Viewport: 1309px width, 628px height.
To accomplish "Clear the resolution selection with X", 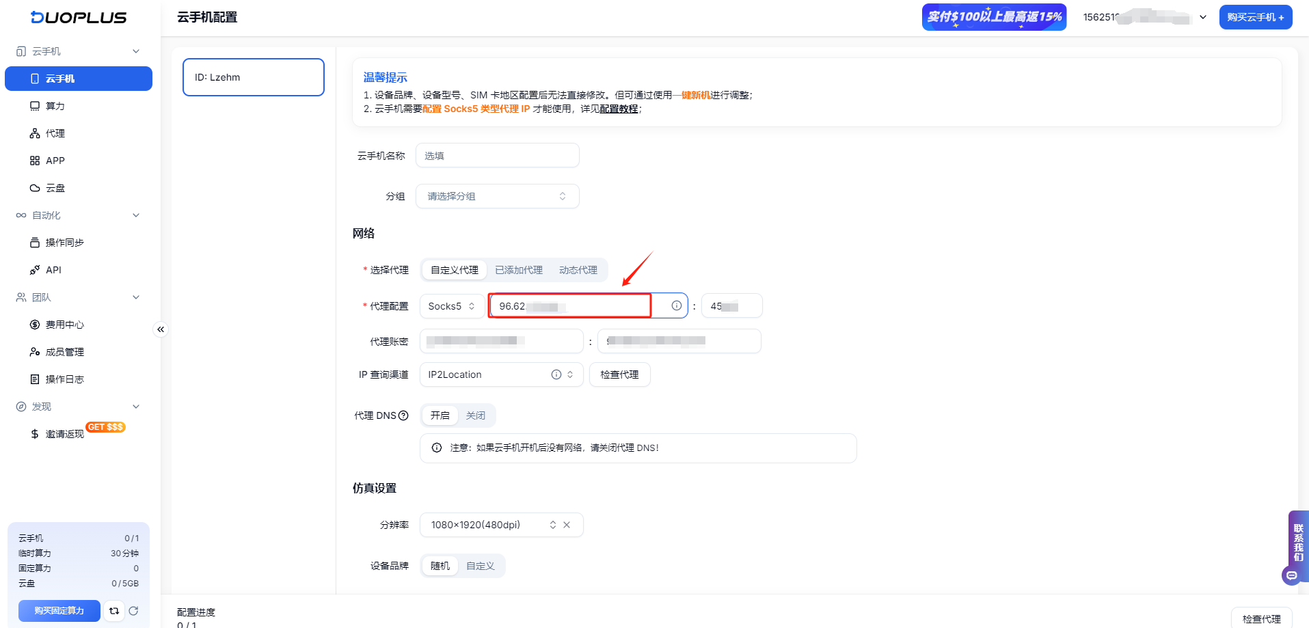I will tap(567, 525).
